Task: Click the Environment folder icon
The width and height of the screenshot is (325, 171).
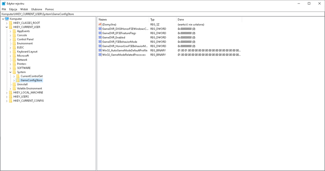Action: pyautogui.click(x=14, y=44)
